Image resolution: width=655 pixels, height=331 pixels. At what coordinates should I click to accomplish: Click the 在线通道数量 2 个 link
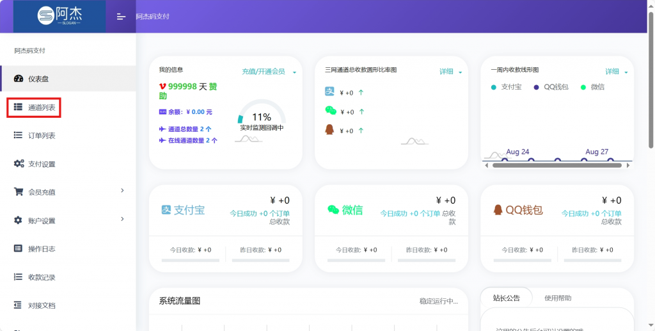point(193,140)
